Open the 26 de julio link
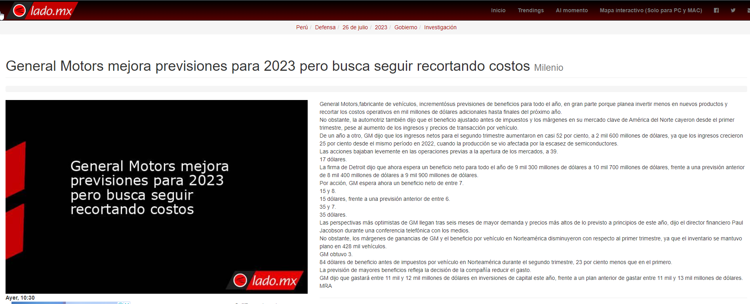The image size is (750, 304). click(355, 27)
